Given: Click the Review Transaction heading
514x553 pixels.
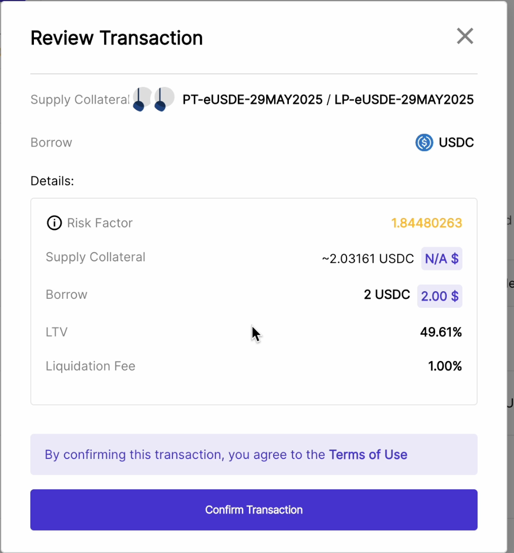Looking at the screenshot, I should pos(116,38).
